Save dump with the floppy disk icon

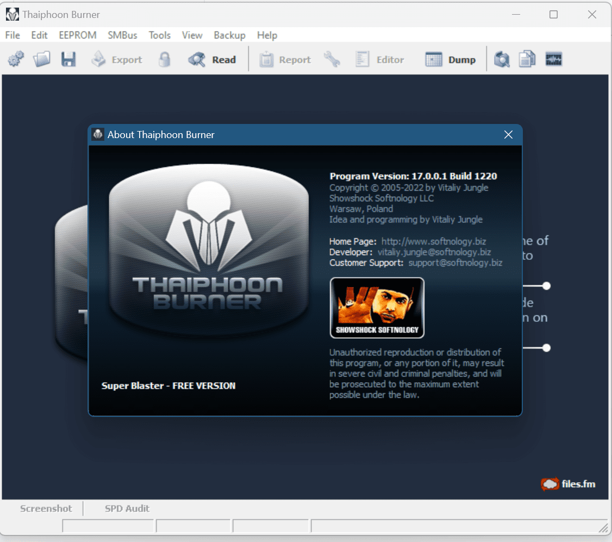(x=68, y=59)
